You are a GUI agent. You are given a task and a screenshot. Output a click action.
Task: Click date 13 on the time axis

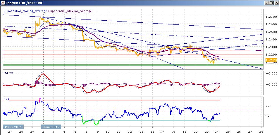pyautogui.click(x=141, y=132)
